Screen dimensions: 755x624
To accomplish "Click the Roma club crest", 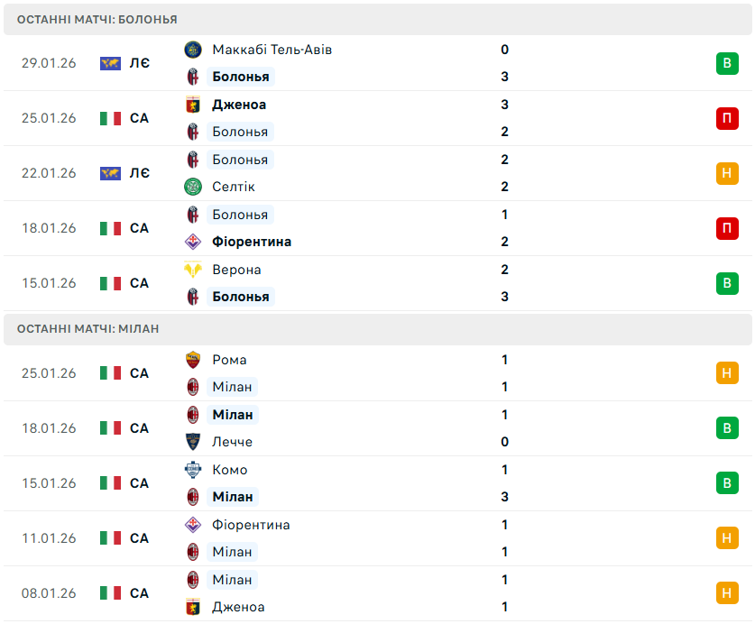I will tap(192, 360).
